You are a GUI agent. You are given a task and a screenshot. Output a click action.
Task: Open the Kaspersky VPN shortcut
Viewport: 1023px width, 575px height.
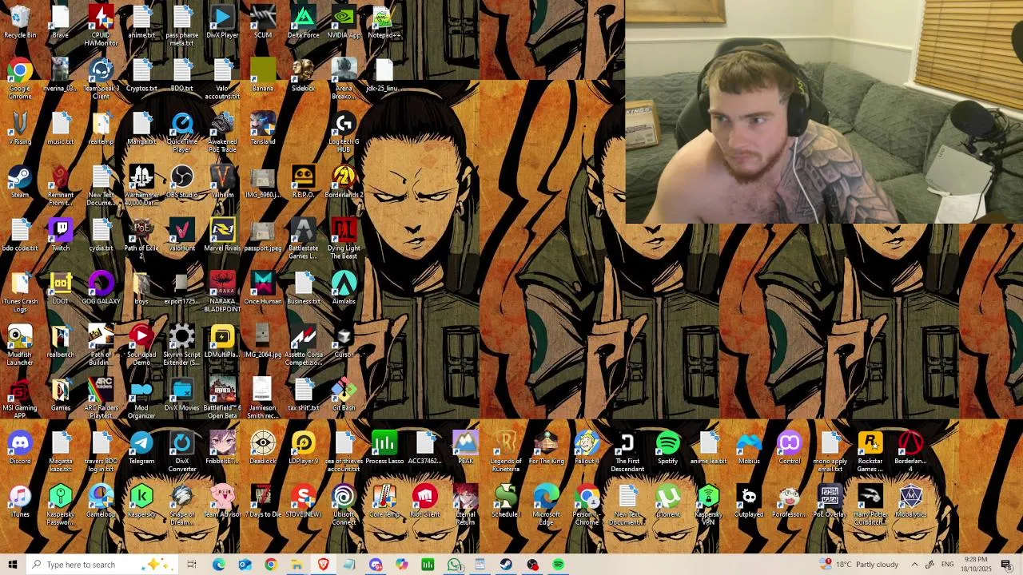(x=708, y=505)
